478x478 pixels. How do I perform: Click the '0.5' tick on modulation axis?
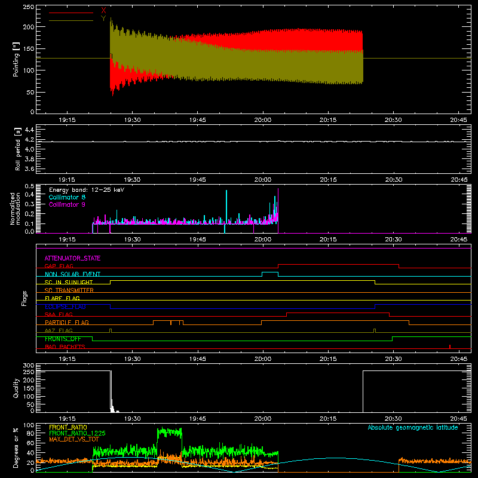point(29,186)
